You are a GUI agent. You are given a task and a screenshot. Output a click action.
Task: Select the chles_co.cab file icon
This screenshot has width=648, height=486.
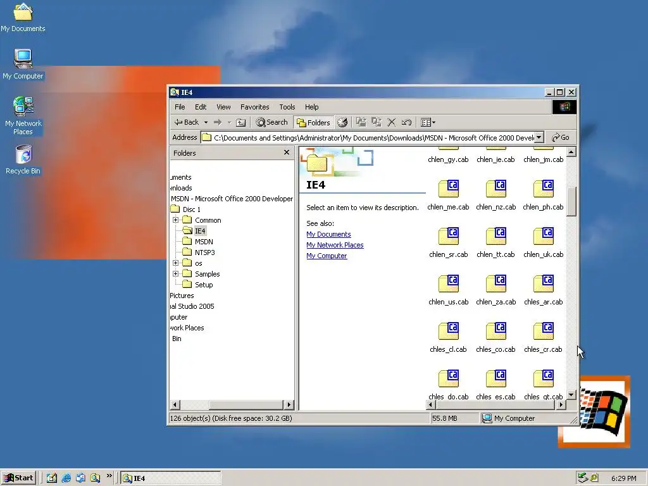point(496,332)
